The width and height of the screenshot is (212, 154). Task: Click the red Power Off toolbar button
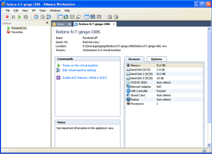pos(7,17)
